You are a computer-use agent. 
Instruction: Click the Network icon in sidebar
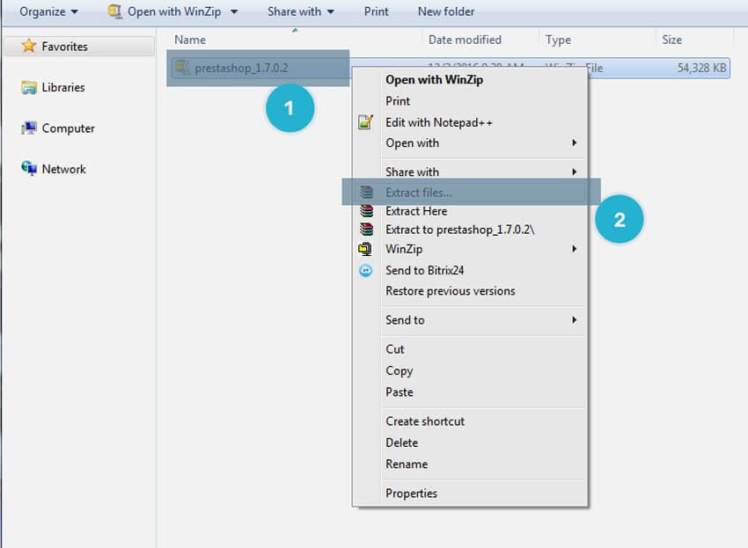point(29,169)
